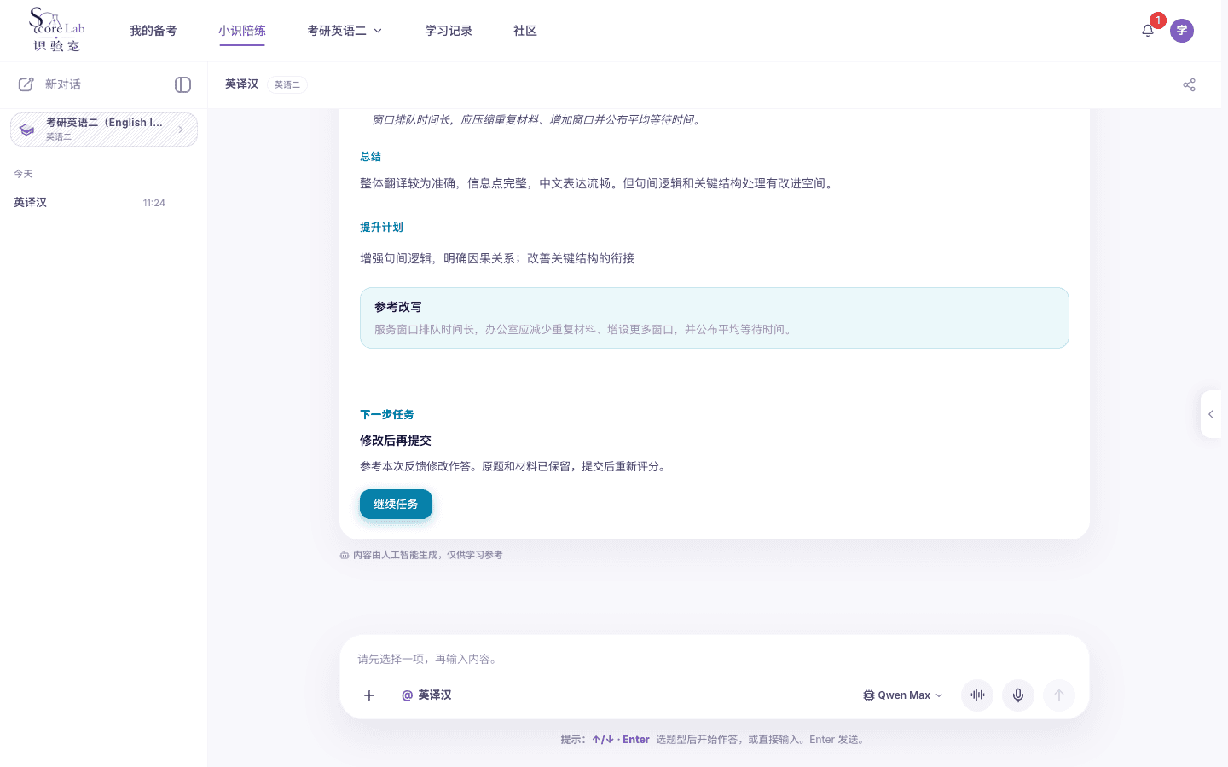Go to 我的备考 tab
Screen dimensions: 1228x767
(x=153, y=31)
